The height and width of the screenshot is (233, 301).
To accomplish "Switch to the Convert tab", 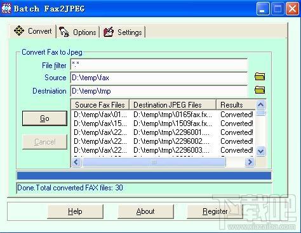I will 32,31.
